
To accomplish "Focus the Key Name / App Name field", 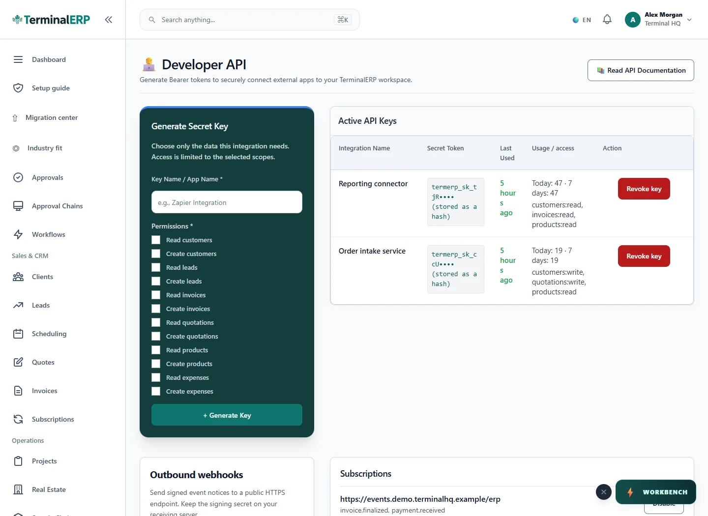I will (227, 202).
